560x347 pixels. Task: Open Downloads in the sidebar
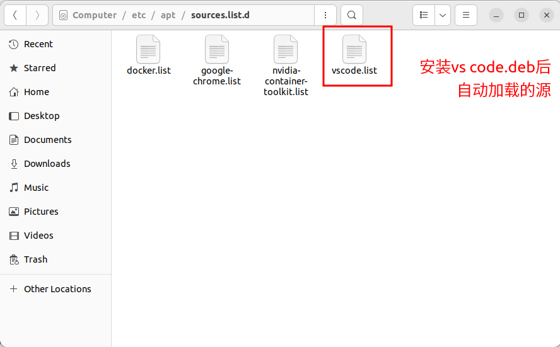tap(55, 164)
